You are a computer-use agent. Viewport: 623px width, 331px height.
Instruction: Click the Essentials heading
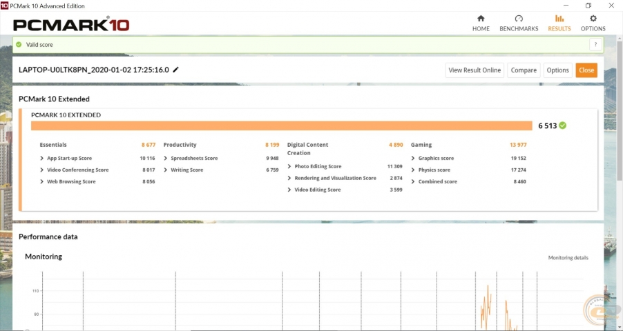point(53,145)
